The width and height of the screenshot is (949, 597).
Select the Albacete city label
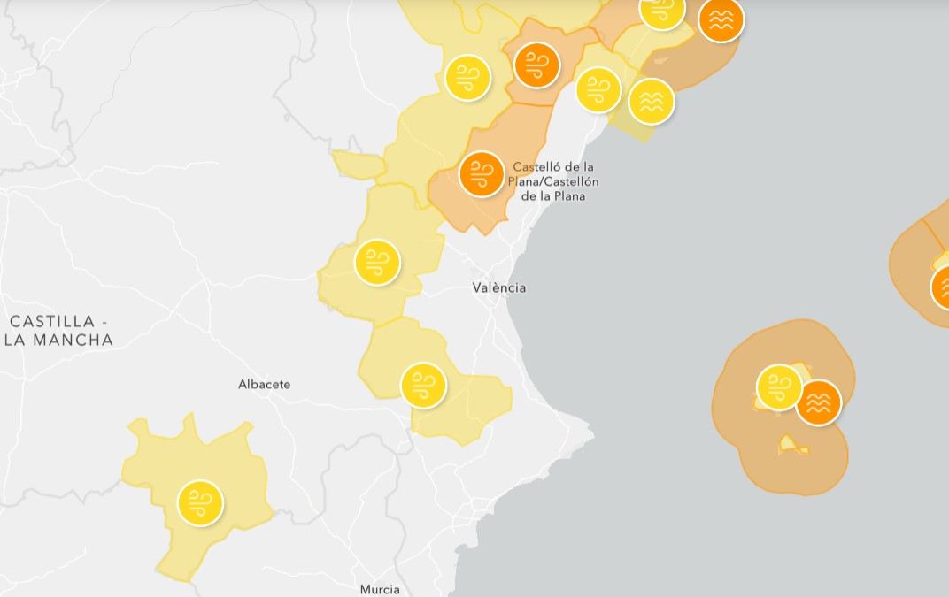coord(264,384)
